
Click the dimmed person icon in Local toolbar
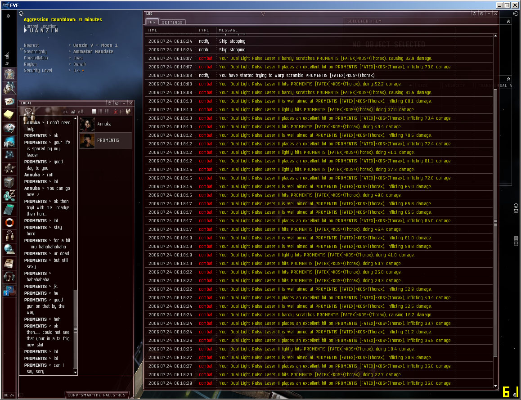[122, 112]
